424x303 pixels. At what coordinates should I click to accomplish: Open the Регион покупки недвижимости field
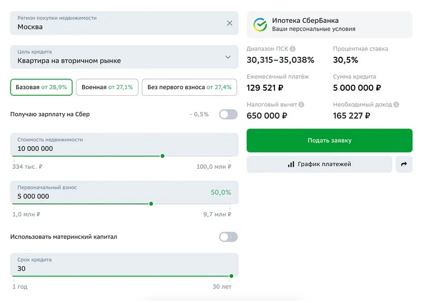pyautogui.click(x=117, y=23)
